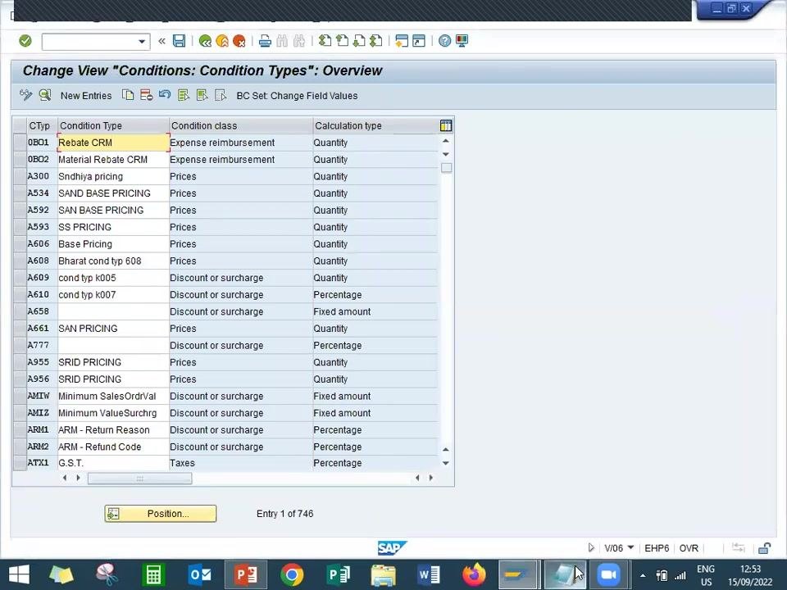Screen dimensions: 787x590
Task: Click the green Enter checkmark icon
Action: 25,41
